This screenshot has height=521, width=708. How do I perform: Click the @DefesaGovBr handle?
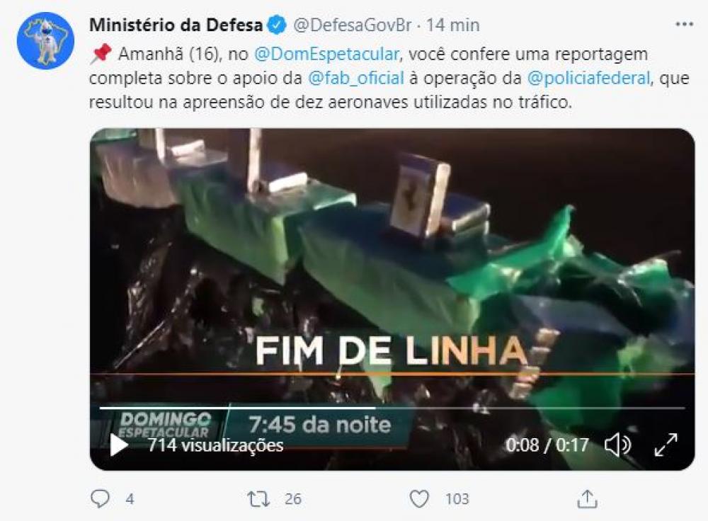(352, 24)
